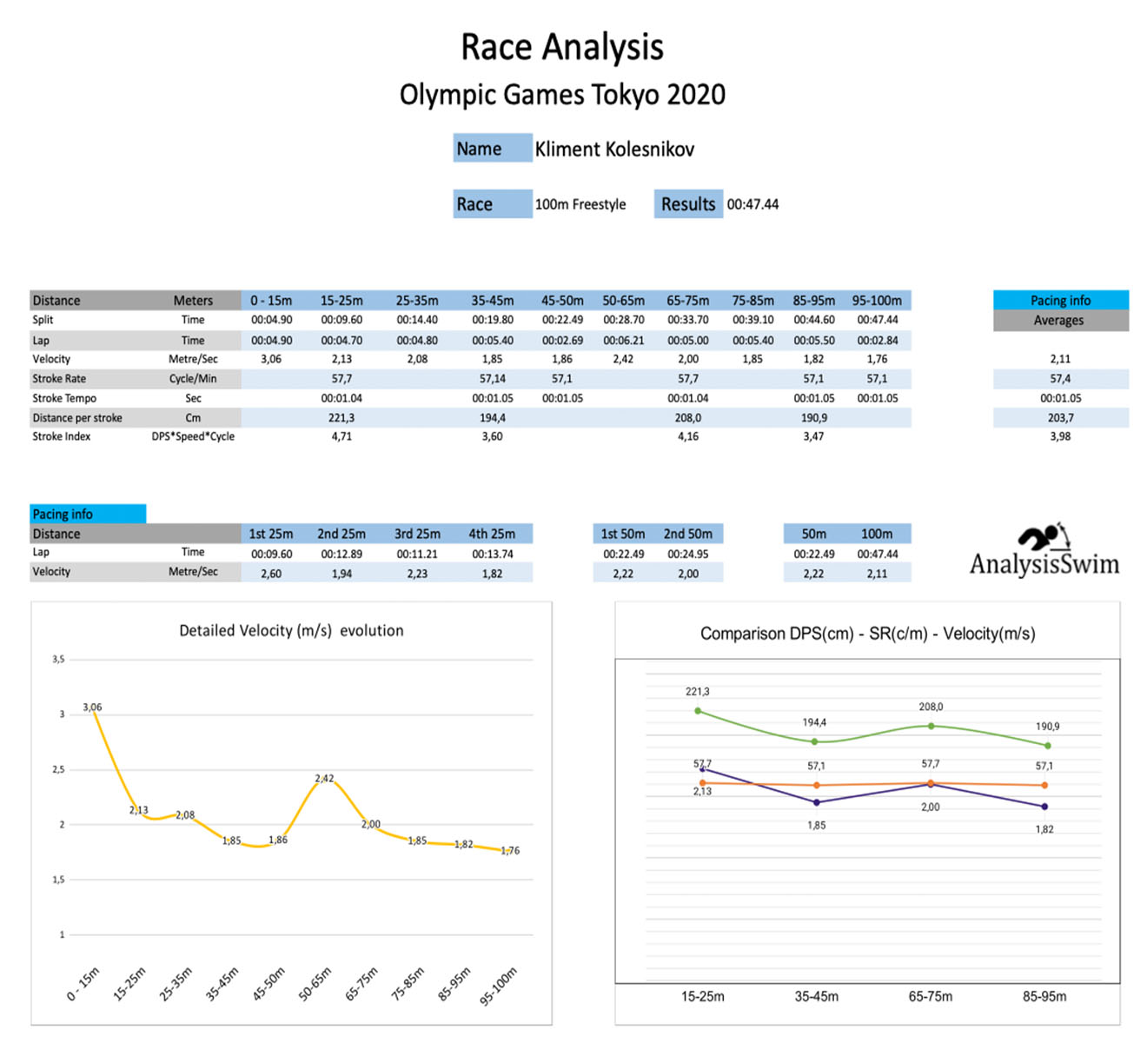Click the AnalysisSwim swimmer logo
The height and width of the screenshot is (1043, 1147).
[x=1044, y=551]
